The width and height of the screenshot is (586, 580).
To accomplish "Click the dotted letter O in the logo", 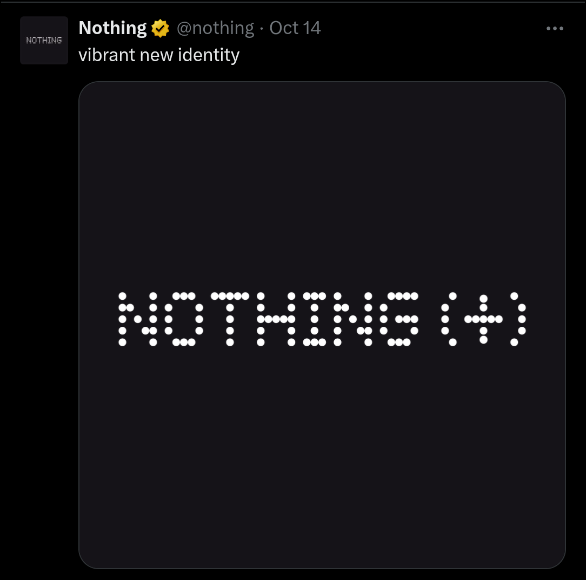I will coord(184,319).
